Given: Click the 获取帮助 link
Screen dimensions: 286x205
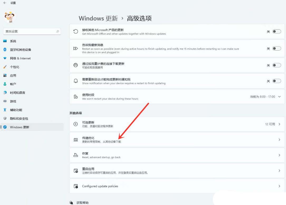Looking at the screenshot, I should coord(83,203).
